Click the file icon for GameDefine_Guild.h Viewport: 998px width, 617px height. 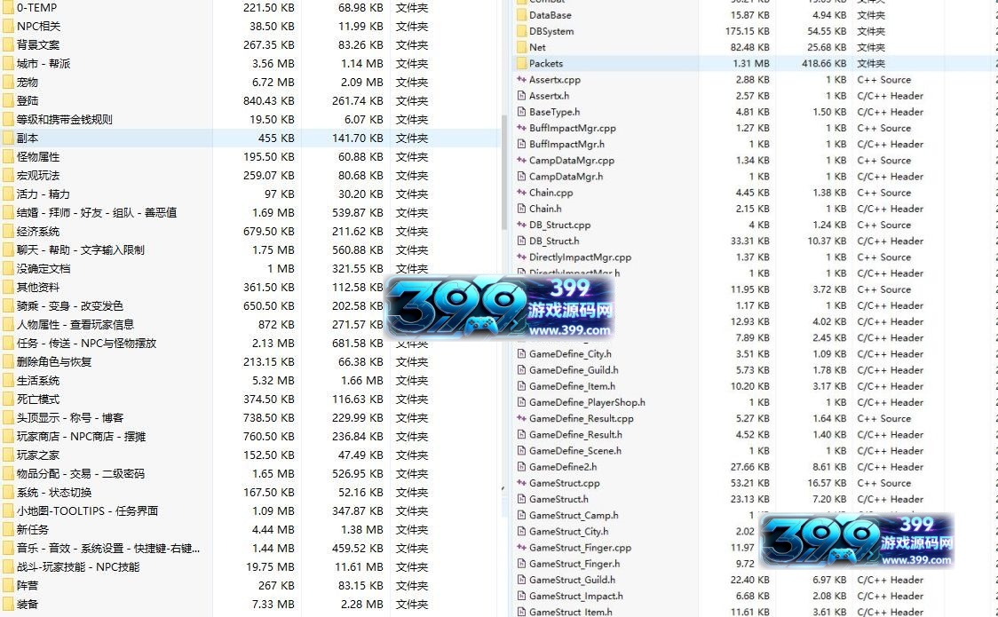521,369
